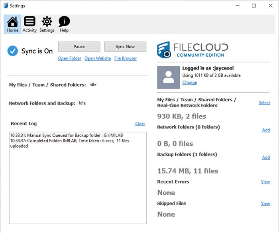
Task: Add a backup folder via Add link
Action: pyautogui.click(x=266, y=157)
